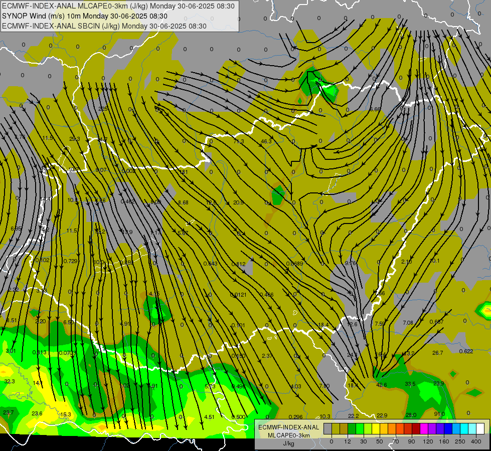Click the map value '23.7'
This screenshot has width=491, height=451.
8,412
